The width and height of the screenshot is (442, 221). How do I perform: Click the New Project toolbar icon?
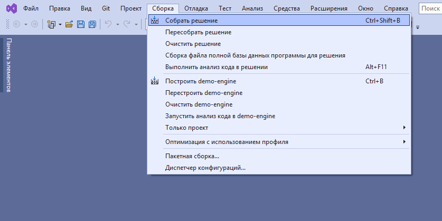pyautogui.click(x=51, y=24)
